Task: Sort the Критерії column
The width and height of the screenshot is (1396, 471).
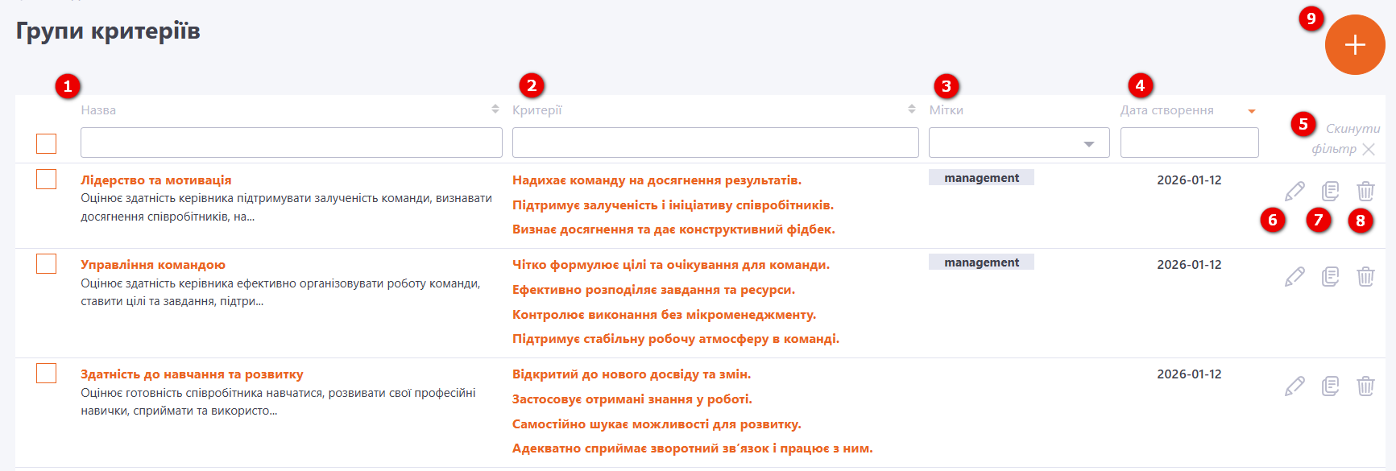Action: 912,109
